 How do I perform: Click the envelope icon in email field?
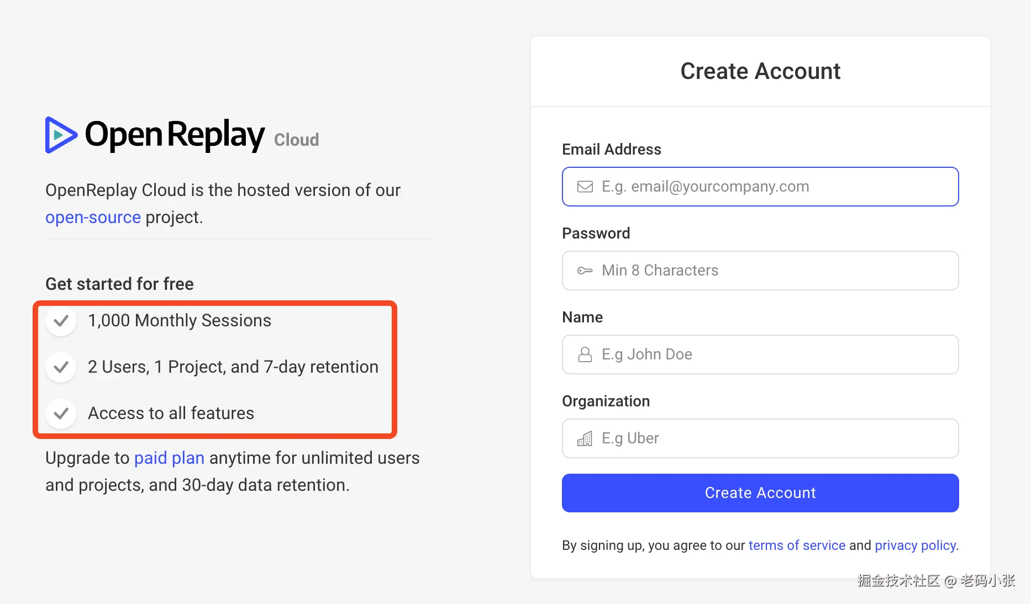point(584,187)
